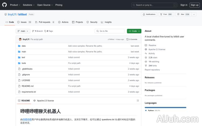Open the Pull requests tab
This screenshot has width=202, height=126.
[x=45, y=22]
